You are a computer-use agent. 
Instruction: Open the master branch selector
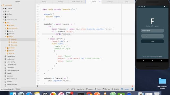90,89
